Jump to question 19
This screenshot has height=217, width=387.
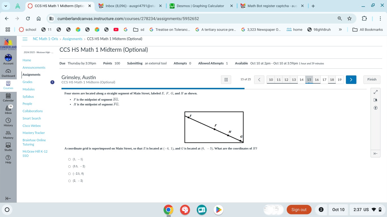point(340,80)
